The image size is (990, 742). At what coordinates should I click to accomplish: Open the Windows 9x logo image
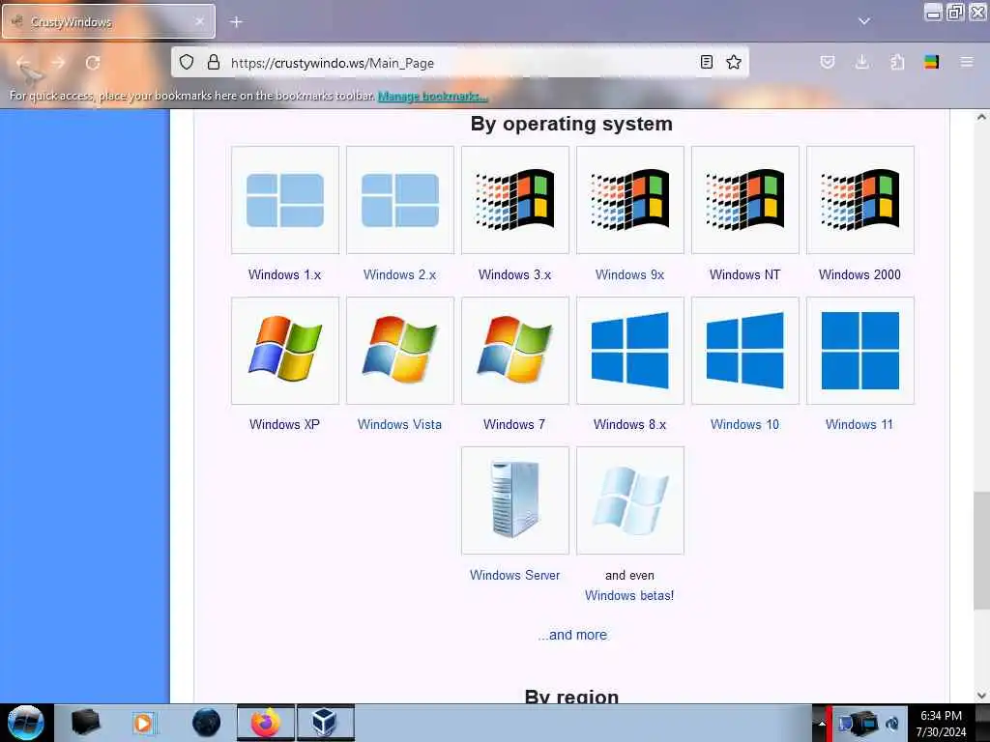coord(629,200)
